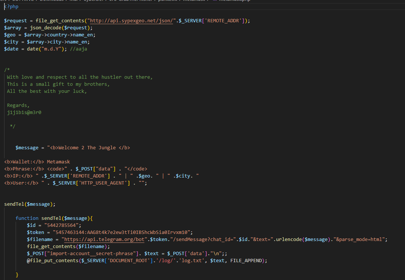Click the comment 'This is a small gift'
The image size is (405, 280).
(58, 84)
